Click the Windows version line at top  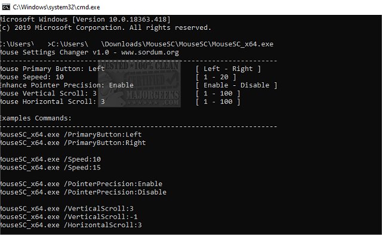click(x=85, y=19)
